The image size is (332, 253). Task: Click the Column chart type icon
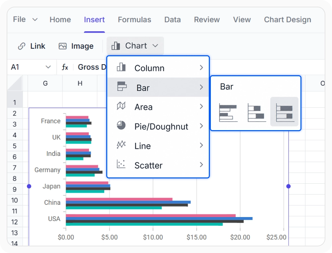[121, 67]
